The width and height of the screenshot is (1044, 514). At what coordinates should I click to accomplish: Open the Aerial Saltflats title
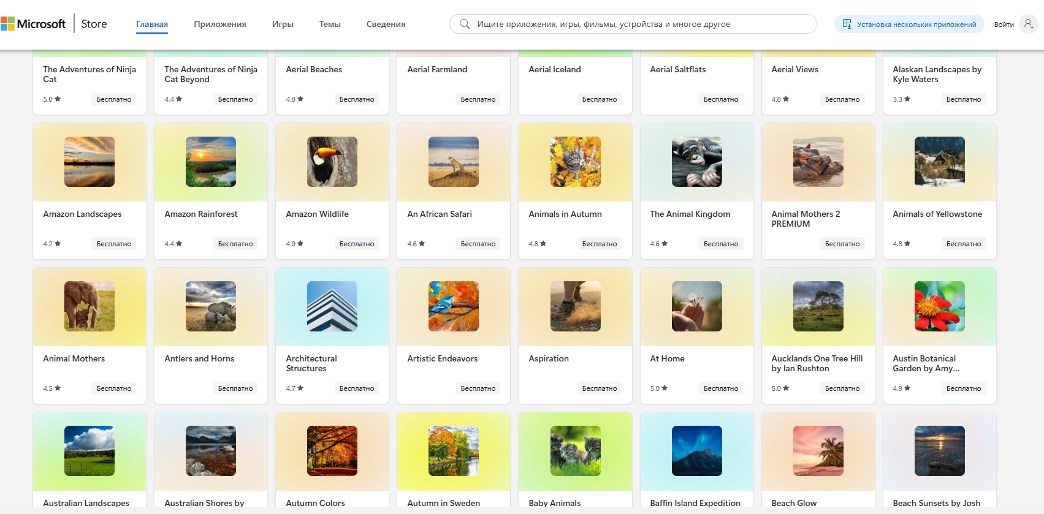point(678,69)
